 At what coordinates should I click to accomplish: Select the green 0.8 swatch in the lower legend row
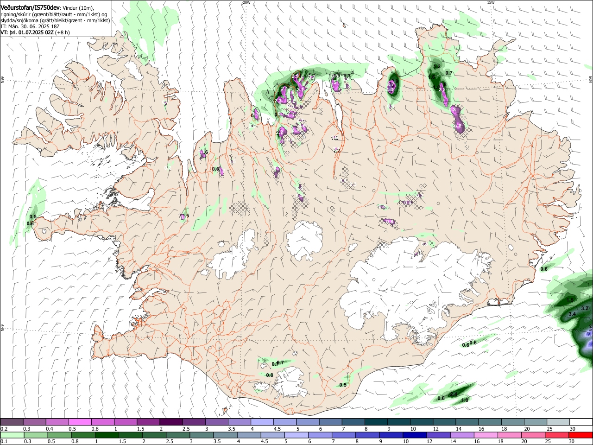(x=83, y=435)
